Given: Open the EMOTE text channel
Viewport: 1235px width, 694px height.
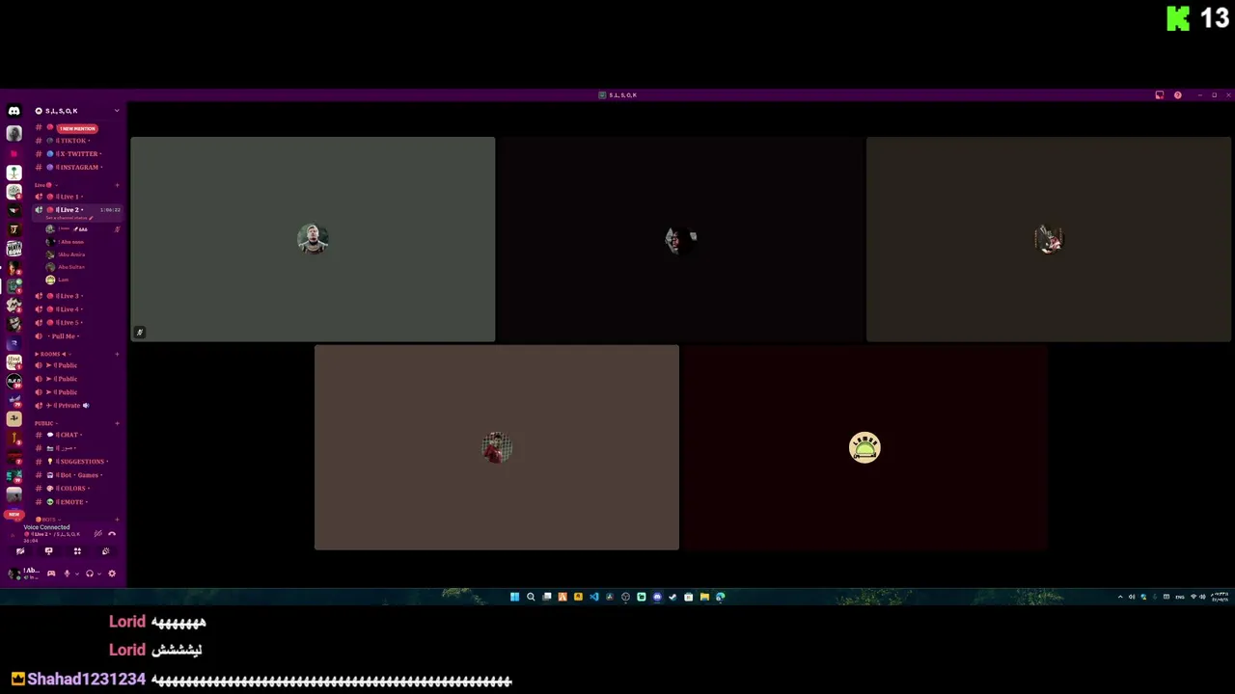Looking at the screenshot, I should tap(77, 502).
